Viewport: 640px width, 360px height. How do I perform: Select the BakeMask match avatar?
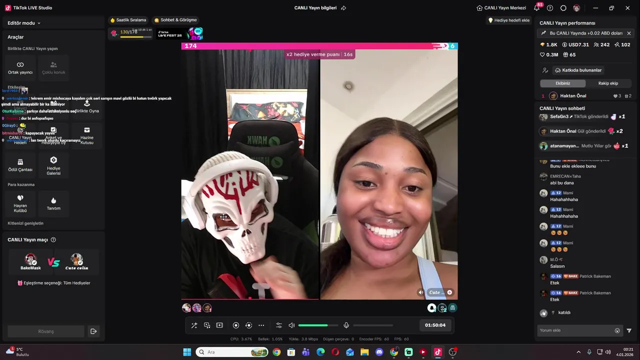pos(30,261)
